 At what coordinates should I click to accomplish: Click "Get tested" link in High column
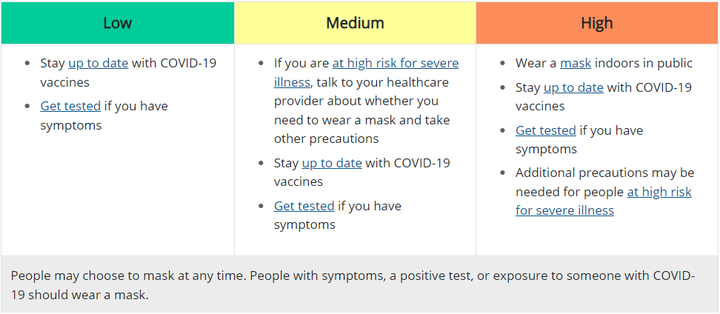546,130
